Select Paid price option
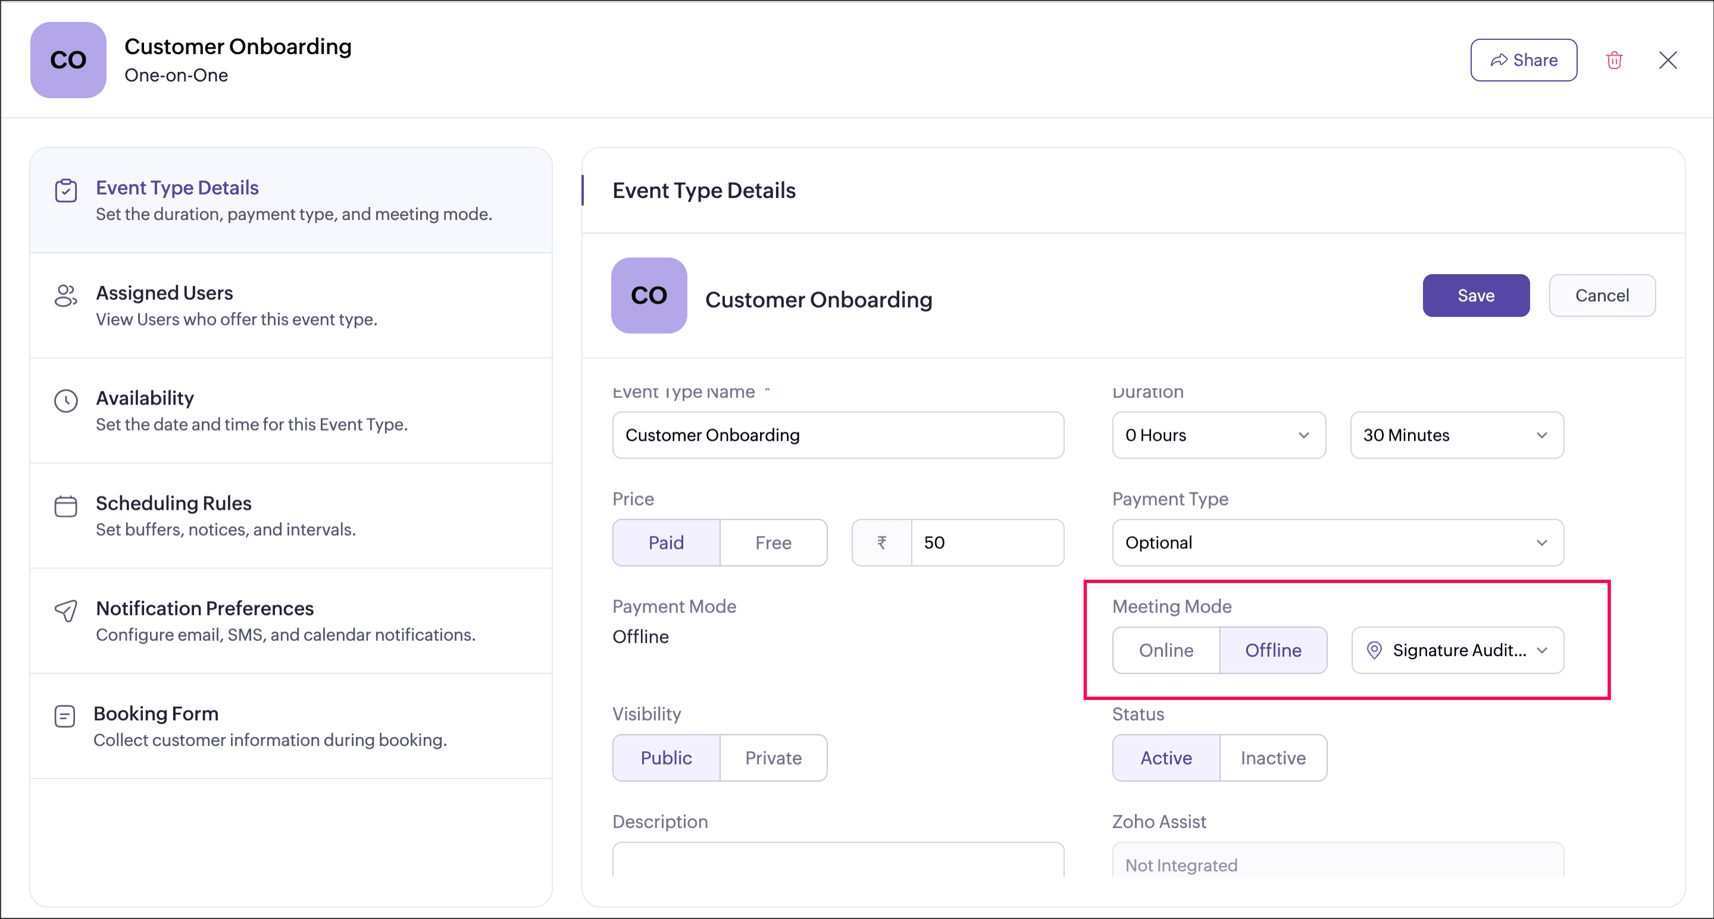Image resolution: width=1714 pixels, height=919 pixels. pyautogui.click(x=666, y=542)
